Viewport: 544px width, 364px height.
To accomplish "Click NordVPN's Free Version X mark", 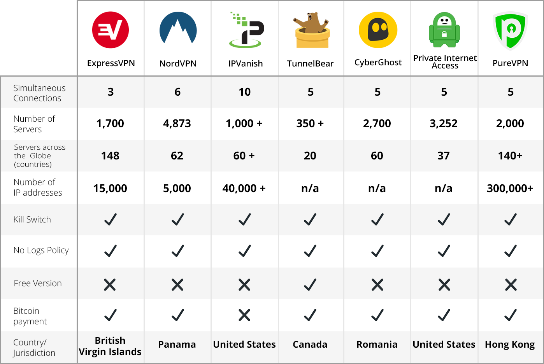I will [x=177, y=285].
